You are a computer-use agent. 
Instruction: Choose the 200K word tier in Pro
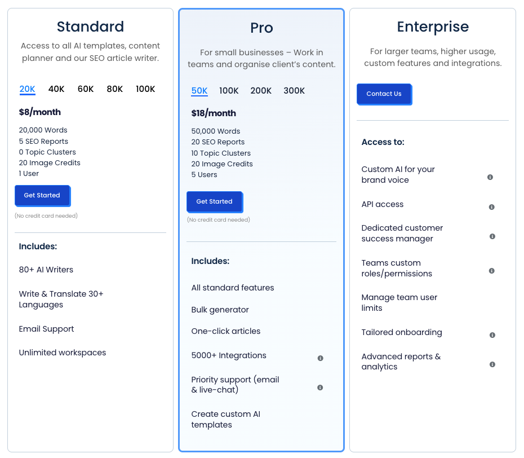click(x=261, y=91)
